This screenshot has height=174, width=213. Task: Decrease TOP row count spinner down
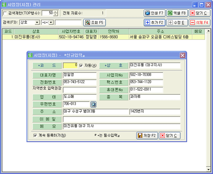(55, 15)
